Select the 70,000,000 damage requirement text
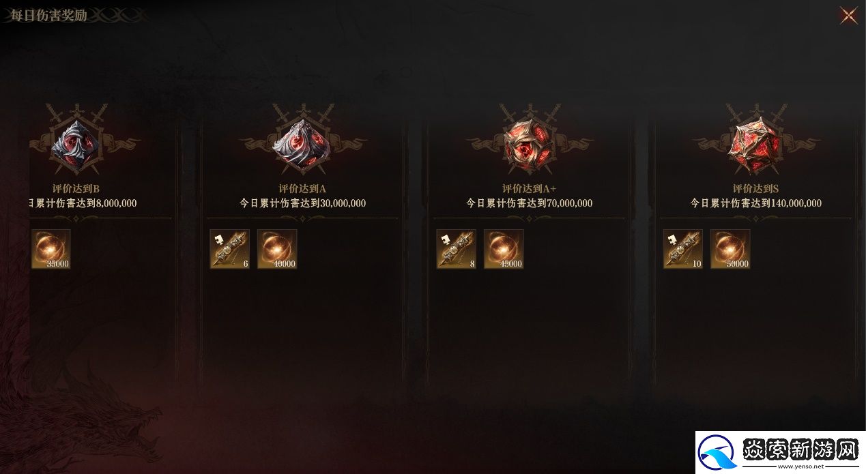Viewport: 866px width, 474px height. click(x=530, y=203)
